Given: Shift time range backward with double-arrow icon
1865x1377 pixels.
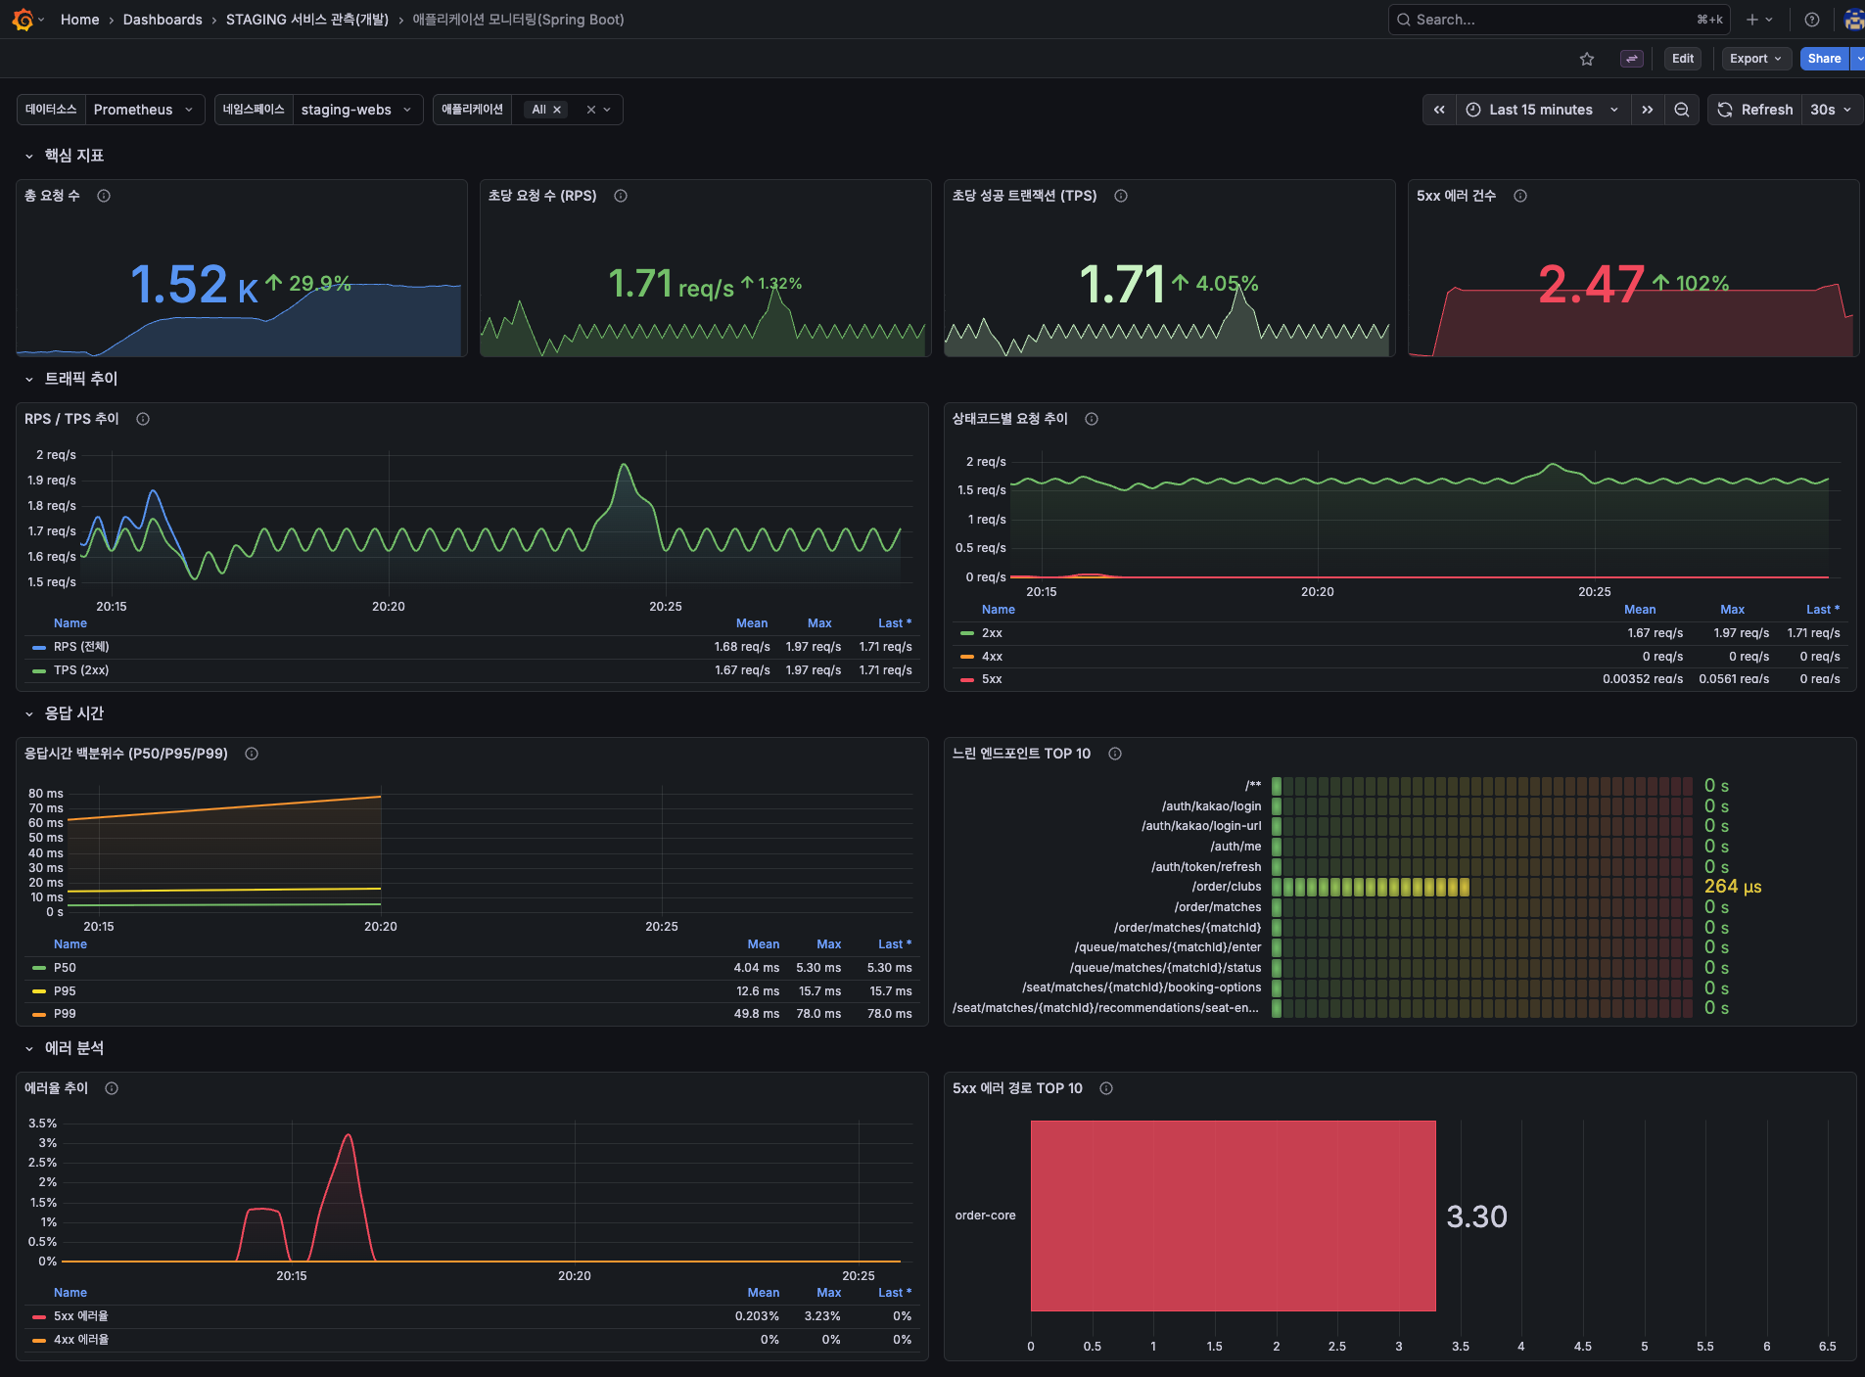Looking at the screenshot, I should tap(1438, 110).
